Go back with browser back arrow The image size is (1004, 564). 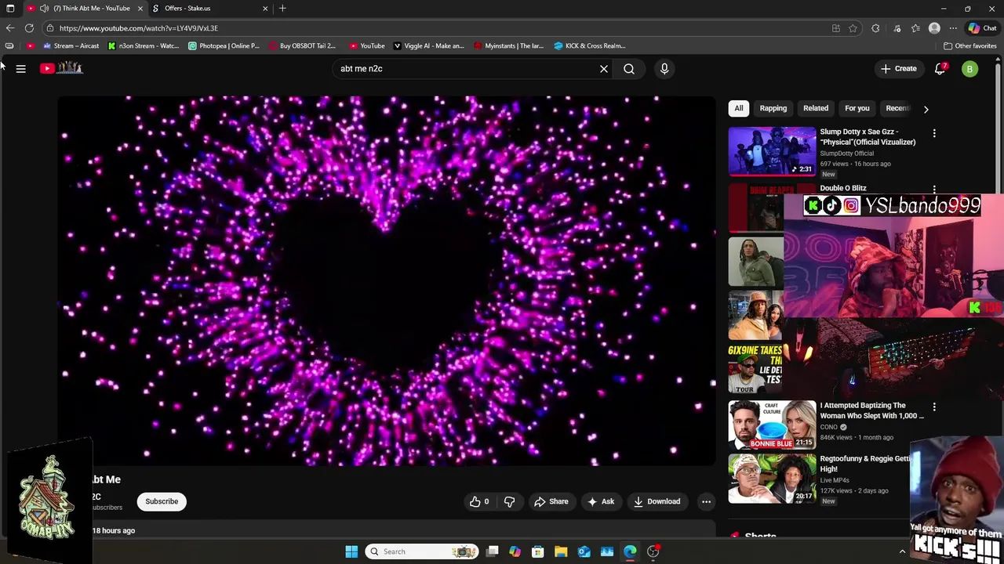pyautogui.click(x=10, y=28)
